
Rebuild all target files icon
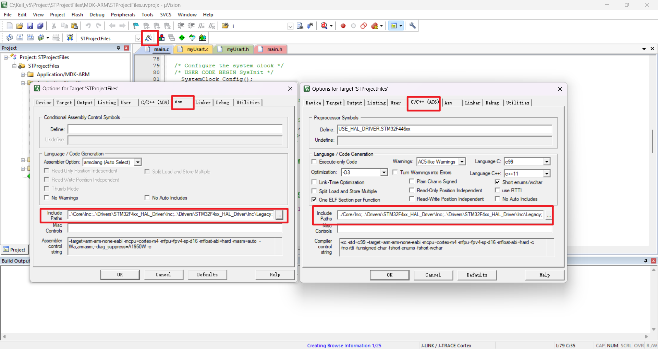click(x=30, y=38)
